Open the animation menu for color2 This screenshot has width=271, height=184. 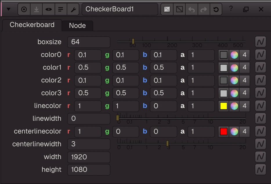[x=261, y=80]
